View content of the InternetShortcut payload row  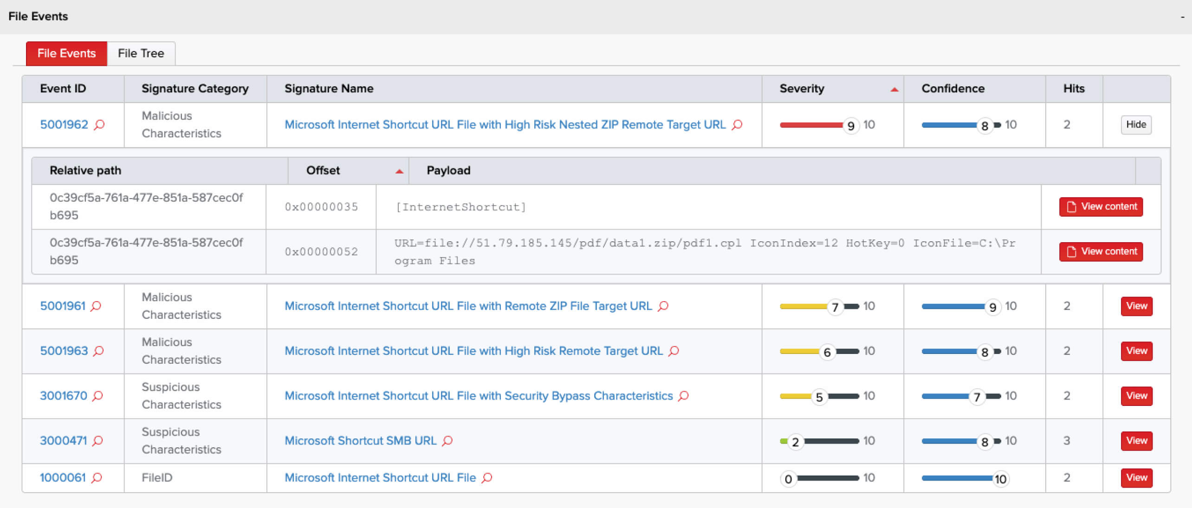pos(1101,207)
